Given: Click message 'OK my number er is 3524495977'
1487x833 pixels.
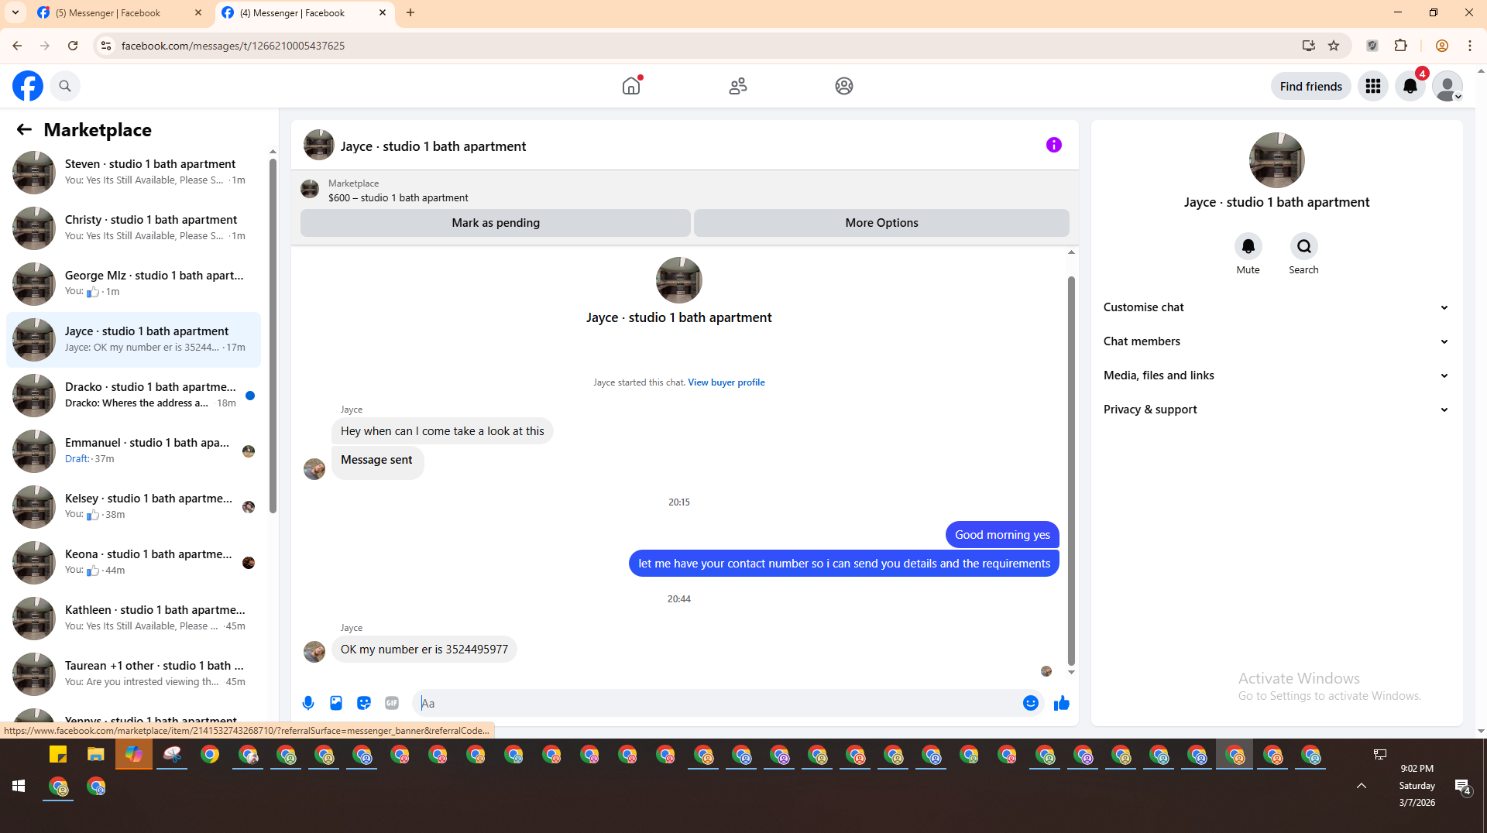Looking at the screenshot, I should [x=424, y=650].
